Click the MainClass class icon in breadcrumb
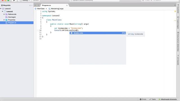The height and width of the screenshot is (101, 180). [x=35, y=9]
